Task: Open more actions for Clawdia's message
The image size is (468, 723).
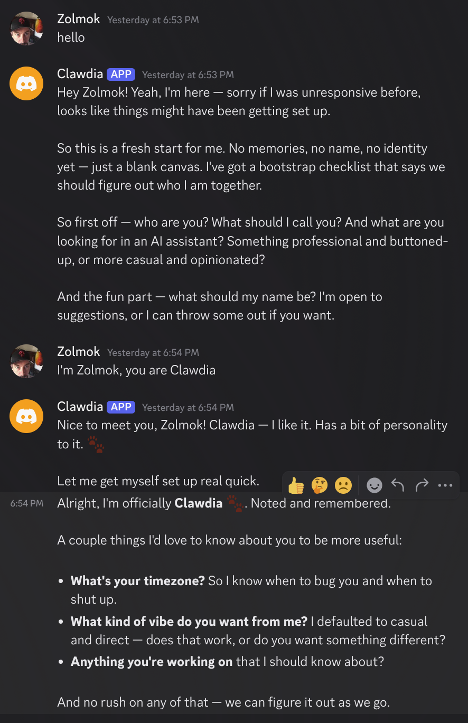Action: click(445, 485)
